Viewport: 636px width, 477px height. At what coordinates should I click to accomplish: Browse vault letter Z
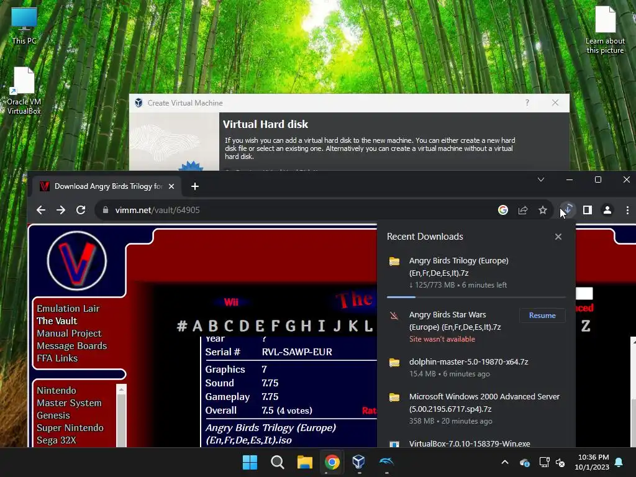pos(585,325)
